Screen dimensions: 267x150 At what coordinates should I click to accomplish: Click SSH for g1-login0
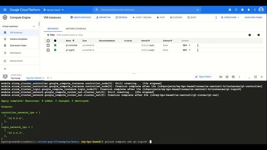pos(185,50)
